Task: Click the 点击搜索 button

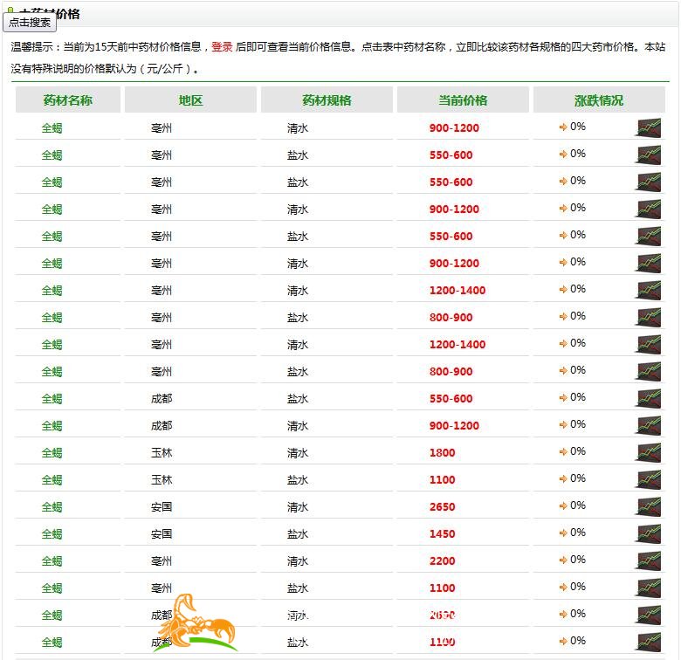Action: pyautogui.click(x=30, y=22)
